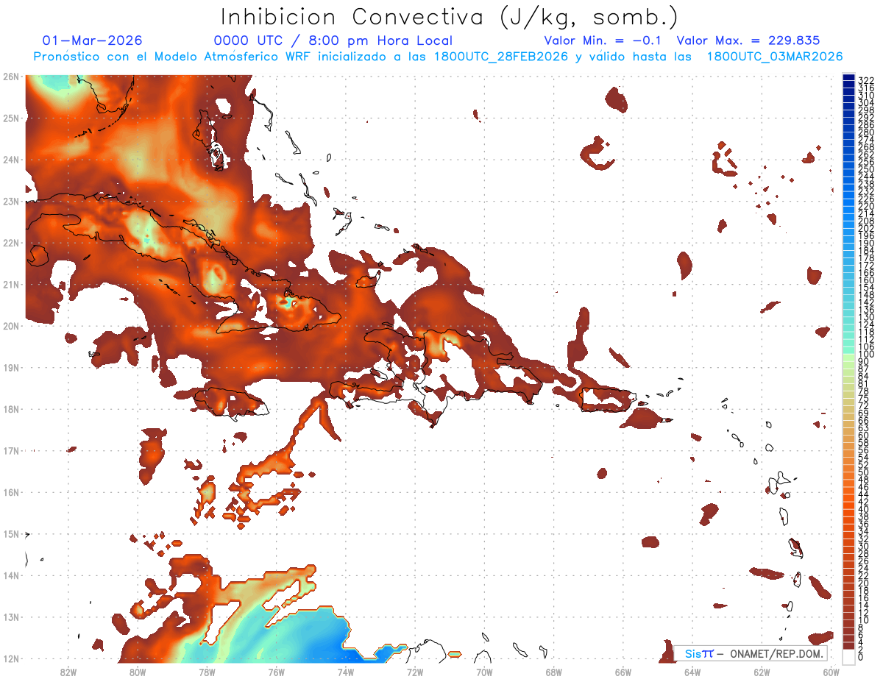Click the 64W longitude label
The width and height of the screenshot is (883, 682).
tap(692, 672)
